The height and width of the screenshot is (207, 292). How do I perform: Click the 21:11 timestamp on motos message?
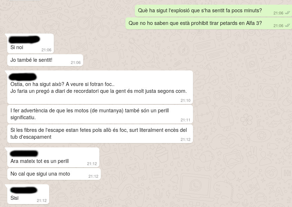coord(185,120)
